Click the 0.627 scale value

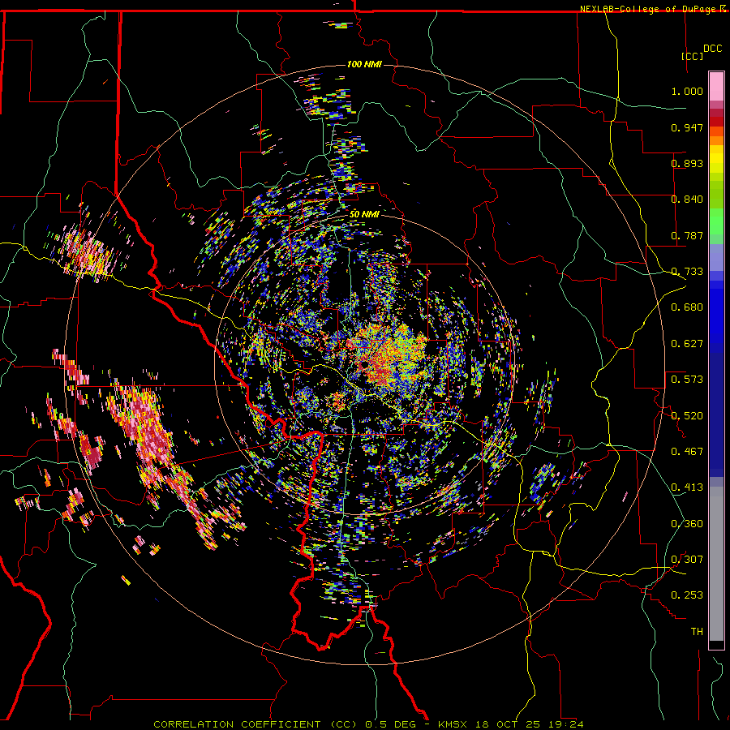[687, 344]
